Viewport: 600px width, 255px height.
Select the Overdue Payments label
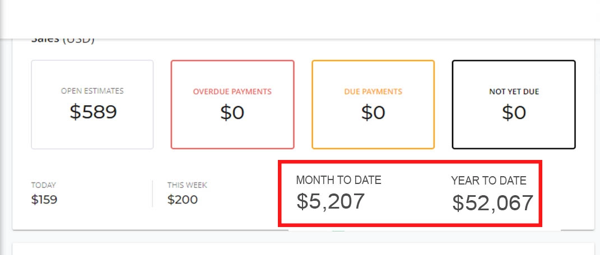[x=232, y=92]
